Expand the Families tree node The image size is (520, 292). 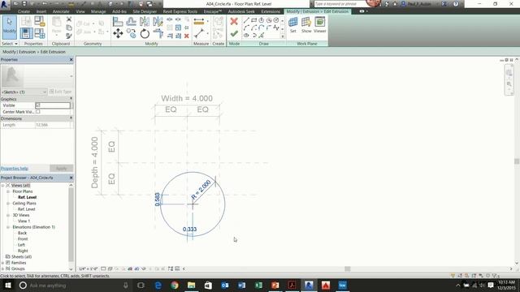[3, 263]
